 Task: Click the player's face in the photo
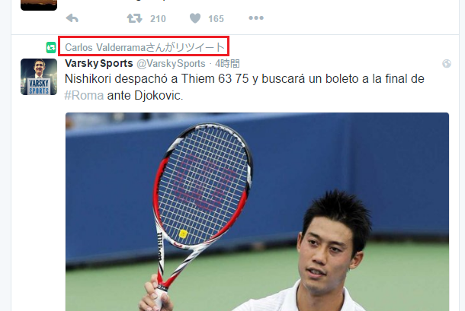point(328,255)
